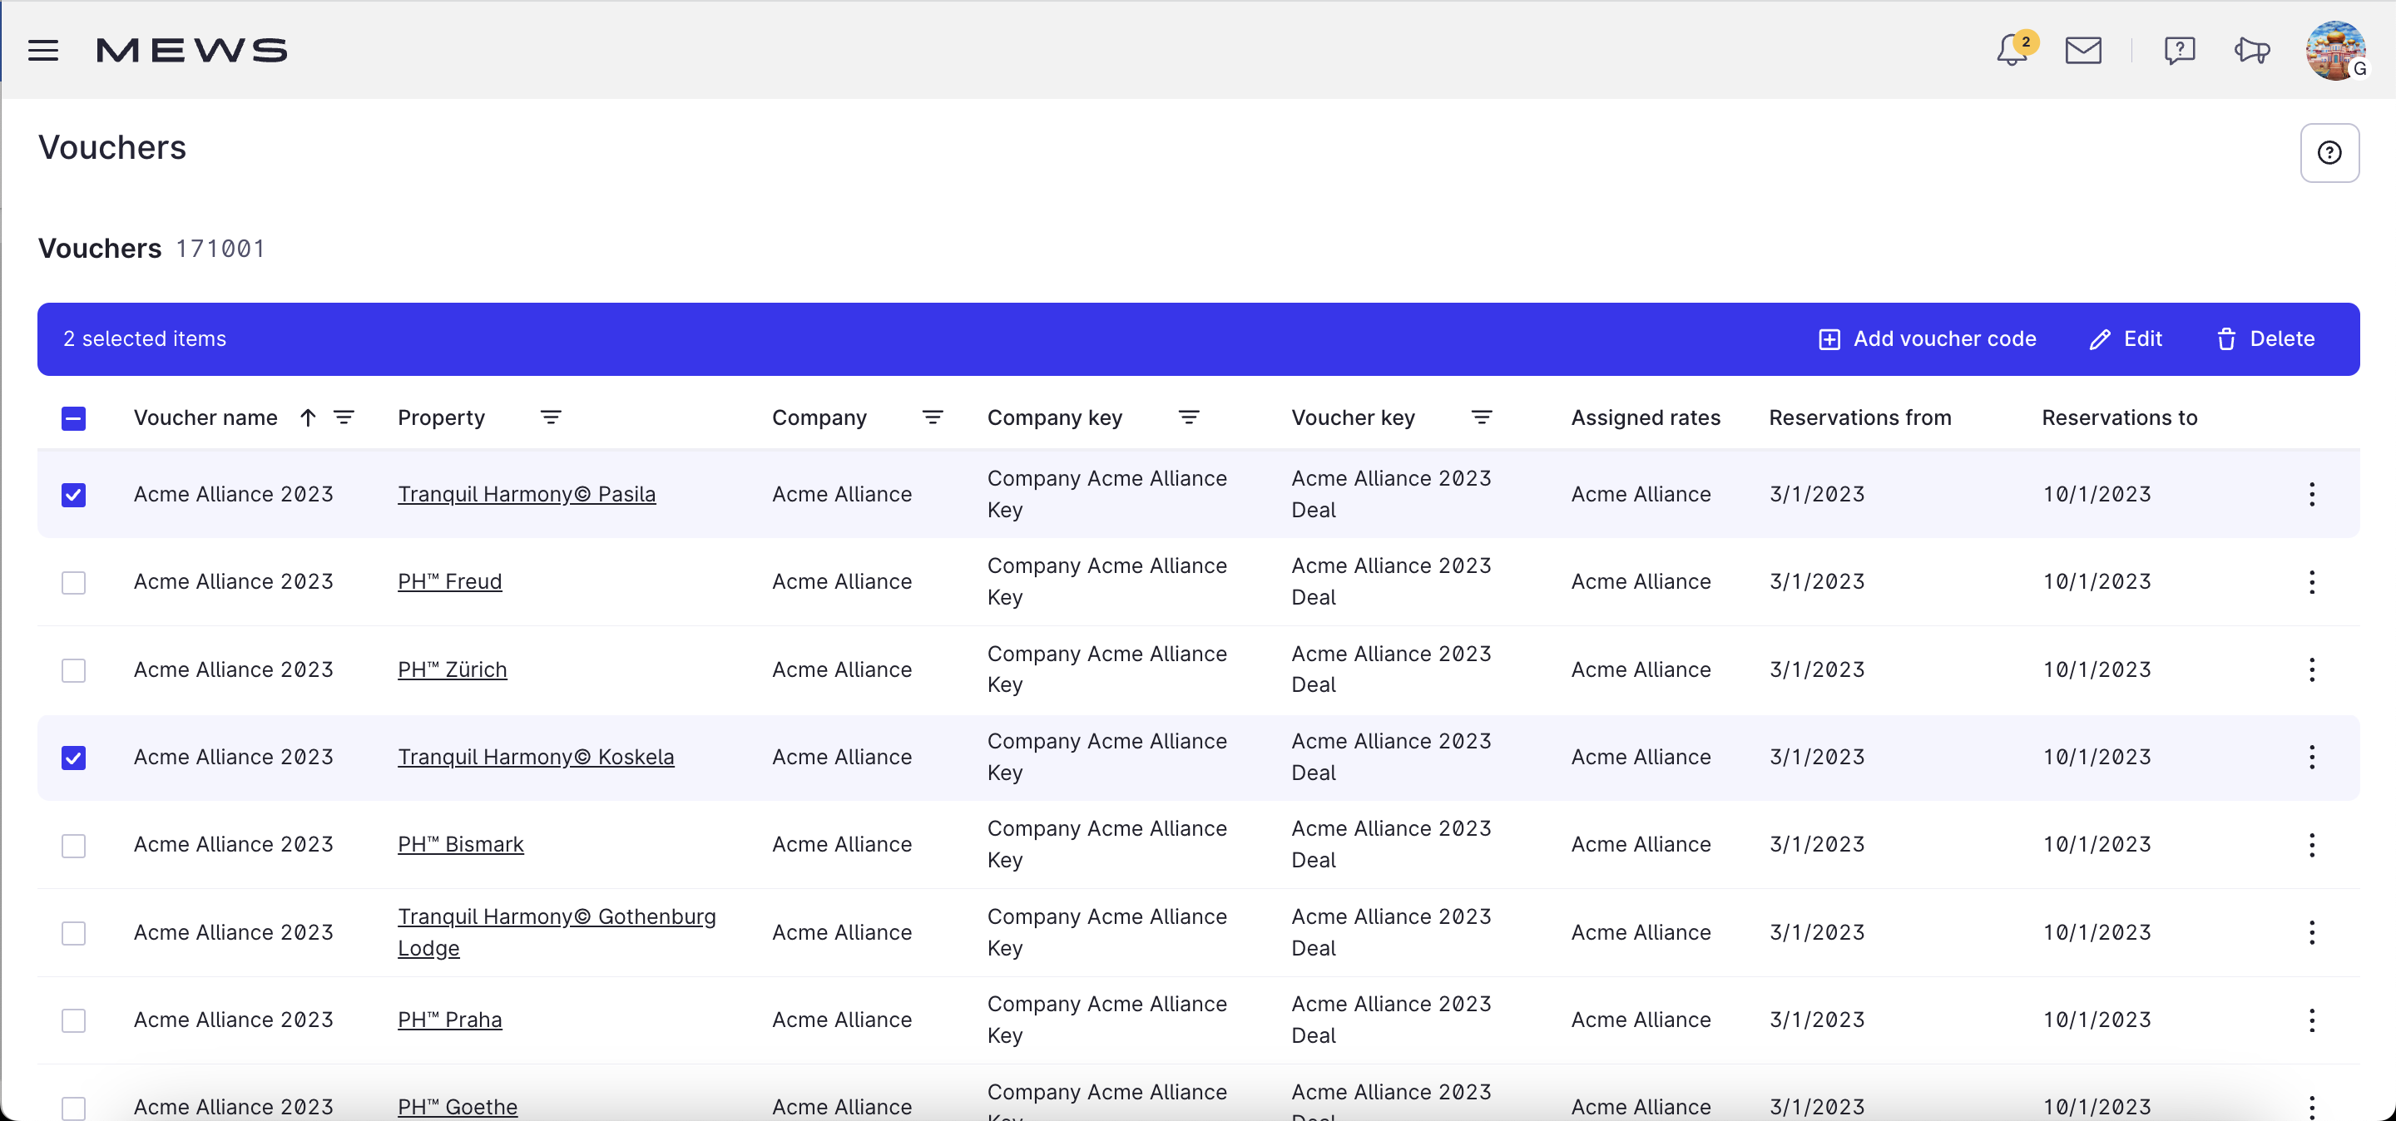
Task: Click the MEWS logo
Action: click(191, 50)
